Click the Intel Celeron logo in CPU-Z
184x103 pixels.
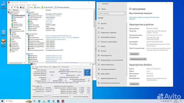(x=87, y=72)
